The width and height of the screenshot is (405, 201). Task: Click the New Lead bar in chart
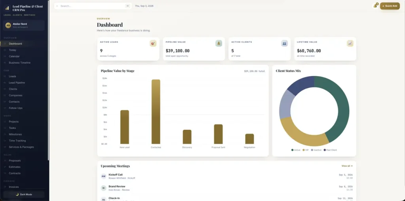(x=125, y=127)
